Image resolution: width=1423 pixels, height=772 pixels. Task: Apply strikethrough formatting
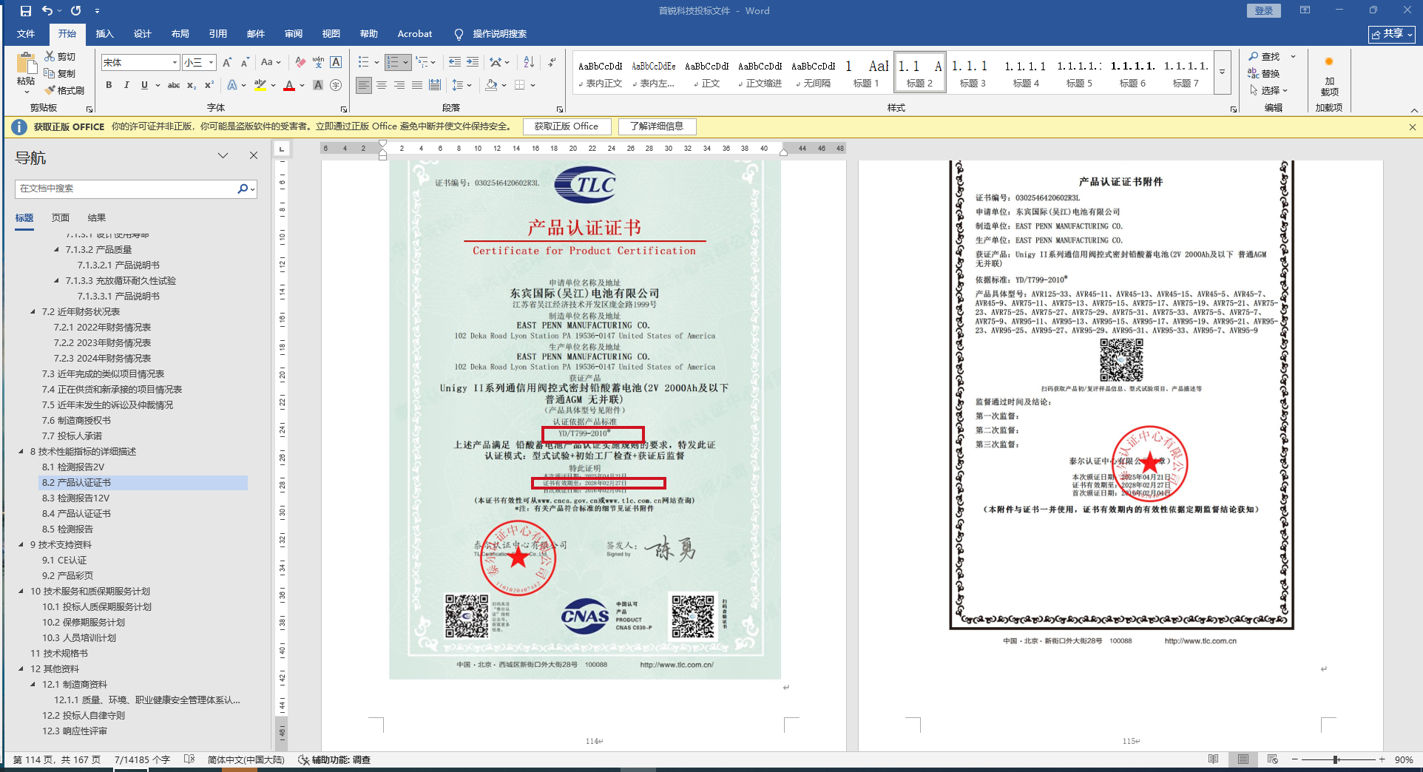pos(174,85)
